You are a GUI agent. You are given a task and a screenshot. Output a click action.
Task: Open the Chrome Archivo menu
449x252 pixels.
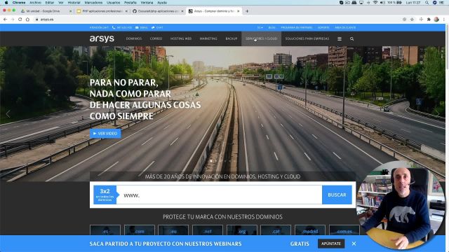pyautogui.click(x=36, y=3)
